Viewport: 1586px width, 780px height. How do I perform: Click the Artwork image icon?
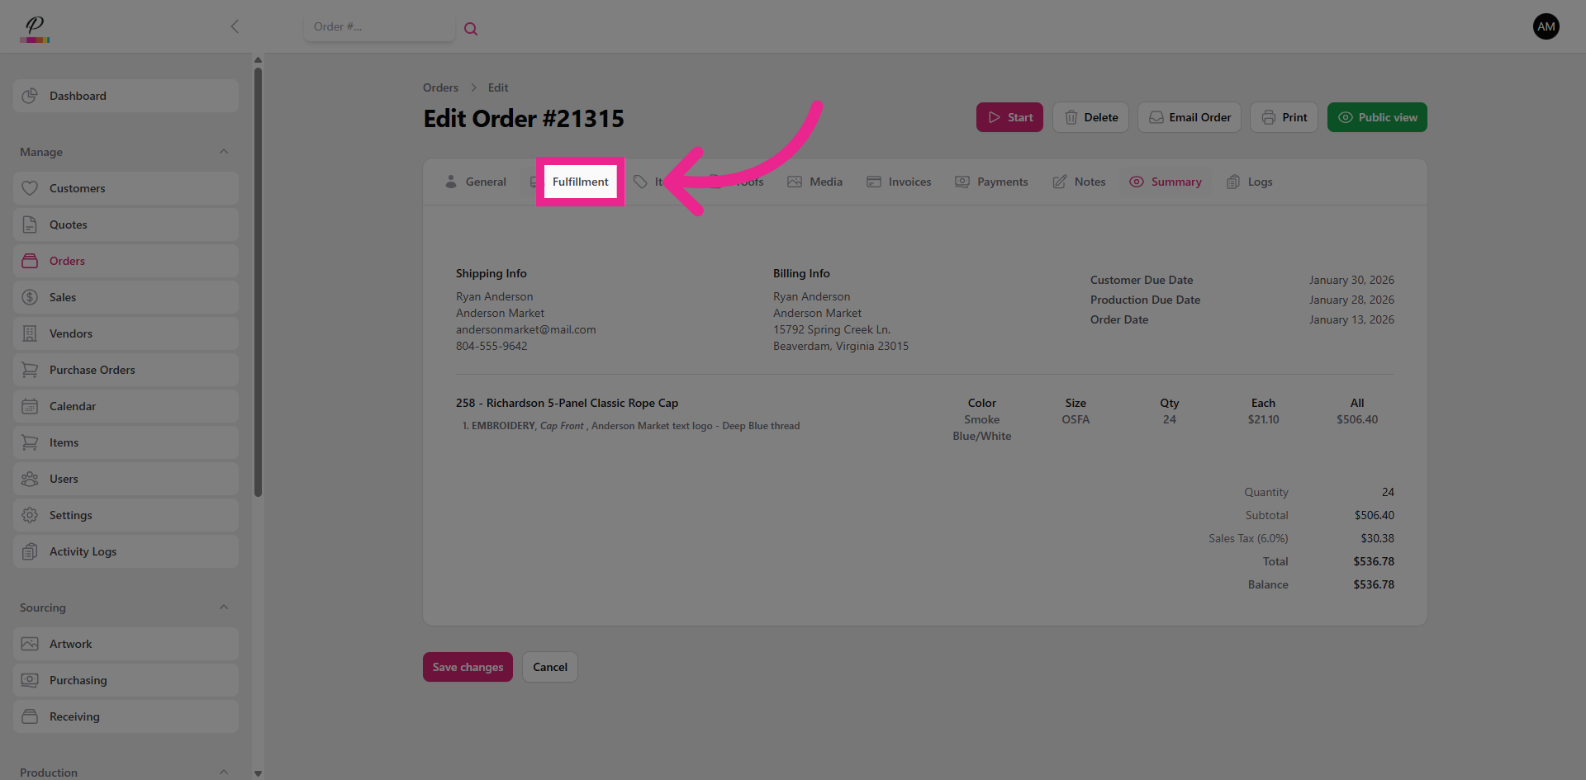(30, 644)
